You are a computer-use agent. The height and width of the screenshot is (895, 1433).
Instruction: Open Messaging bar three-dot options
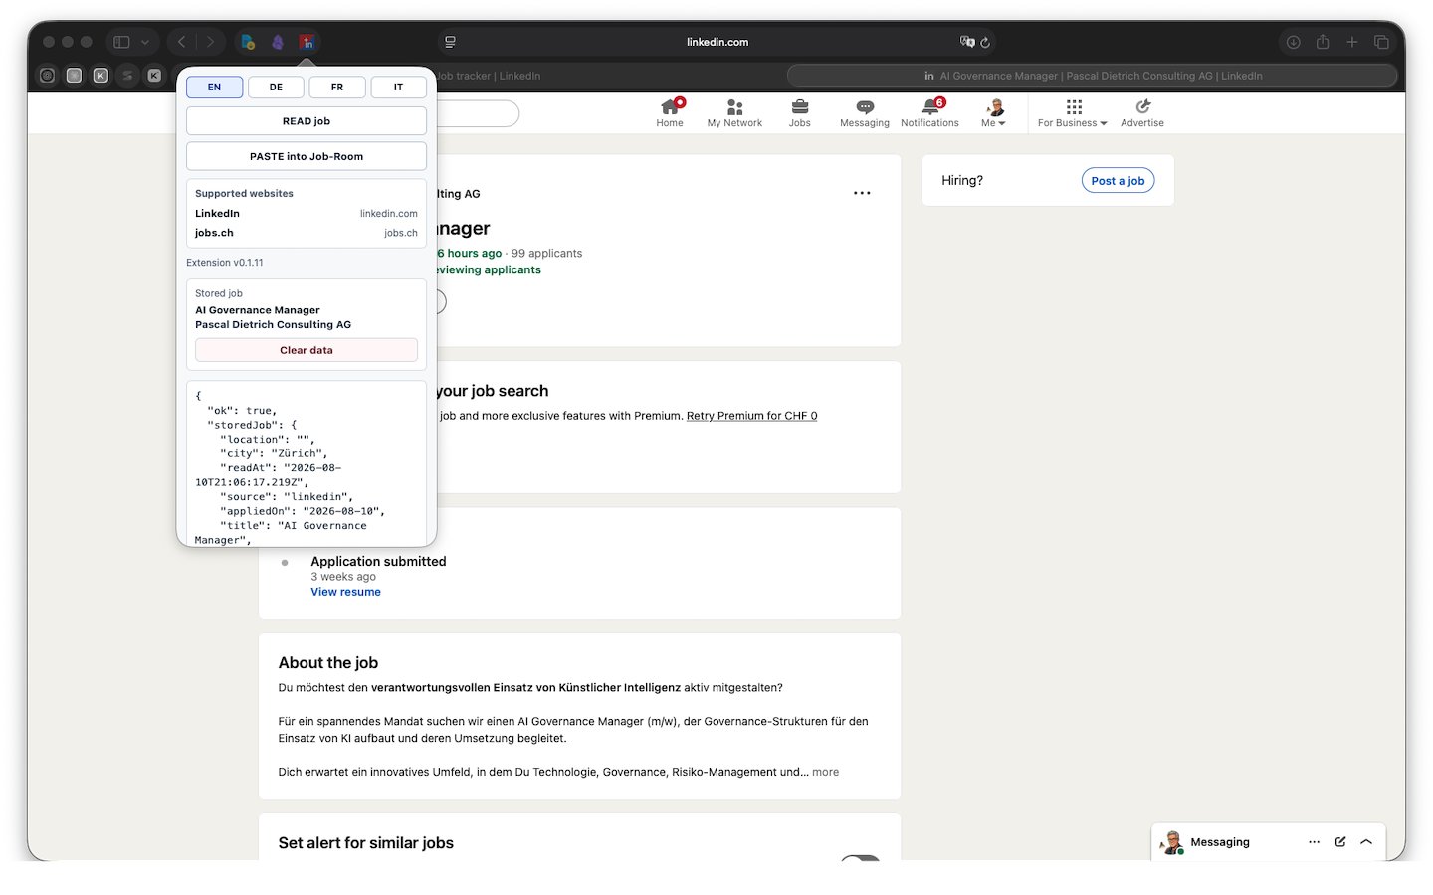(x=1314, y=841)
